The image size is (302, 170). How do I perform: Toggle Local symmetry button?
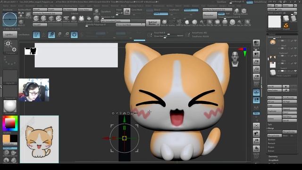(256, 100)
